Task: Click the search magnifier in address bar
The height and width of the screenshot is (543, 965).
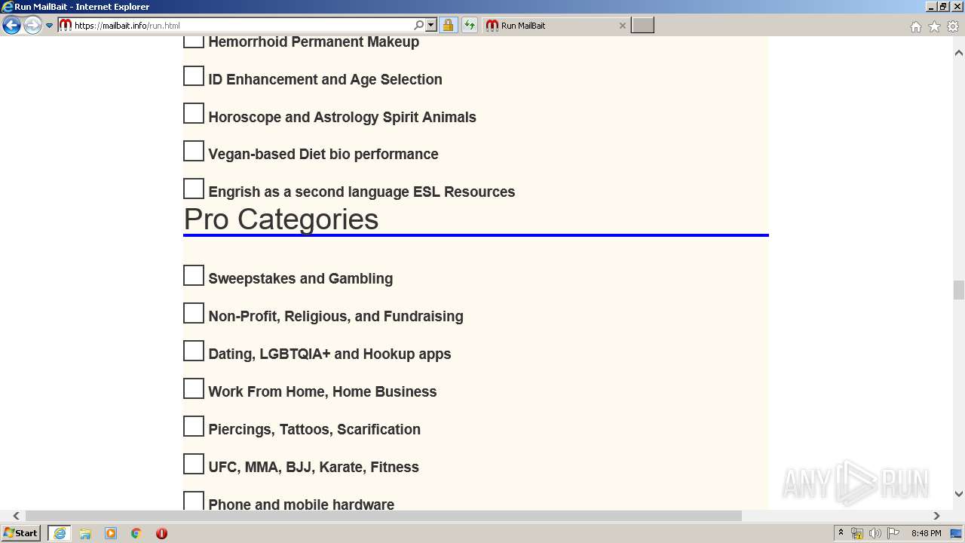Action: (x=419, y=25)
